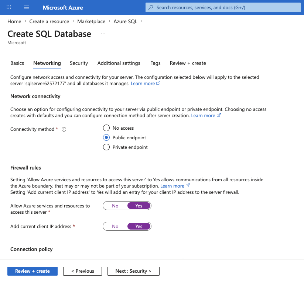
Task: Open Learn more link after server description
Action: pos(146,84)
